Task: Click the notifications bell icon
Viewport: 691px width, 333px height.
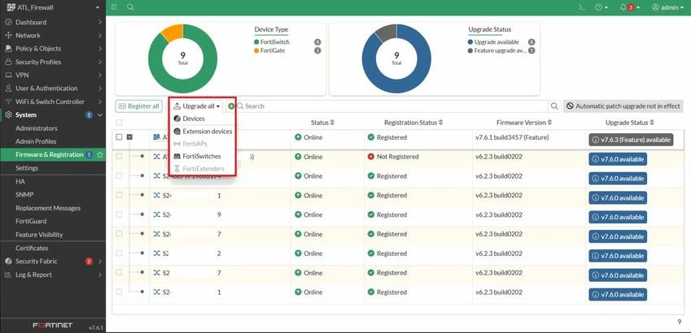Action: [x=623, y=7]
